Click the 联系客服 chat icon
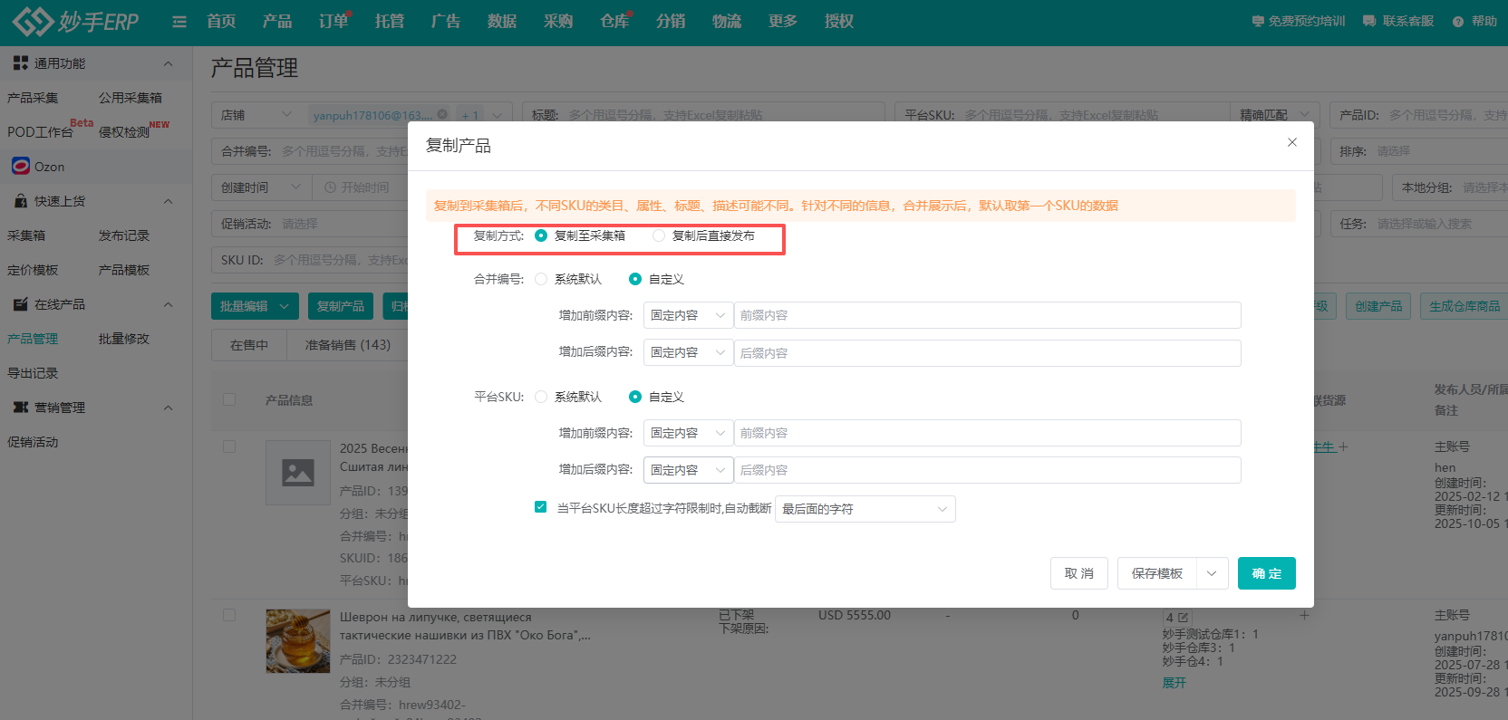The width and height of the screenshot is (1508, 720). point(1369,22)
